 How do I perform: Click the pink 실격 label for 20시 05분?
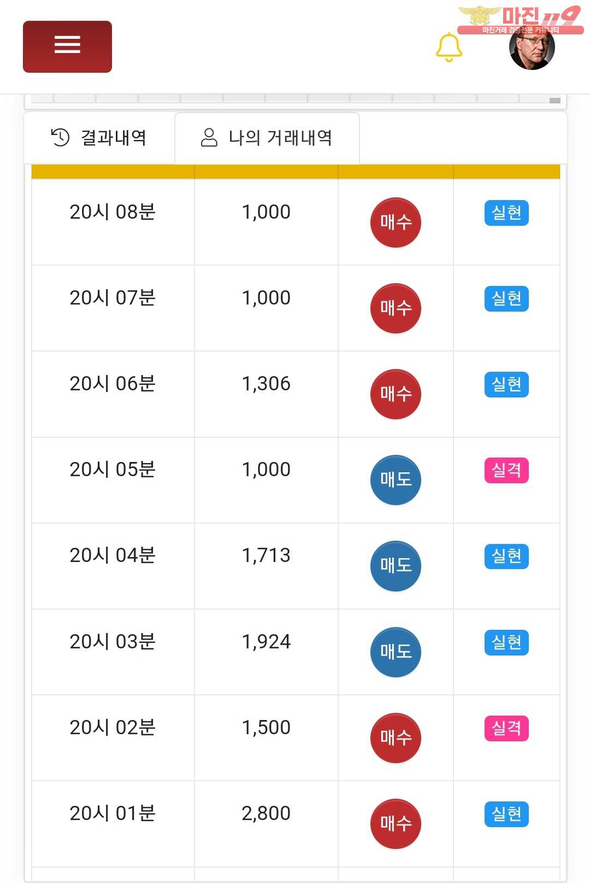point(506,470)
